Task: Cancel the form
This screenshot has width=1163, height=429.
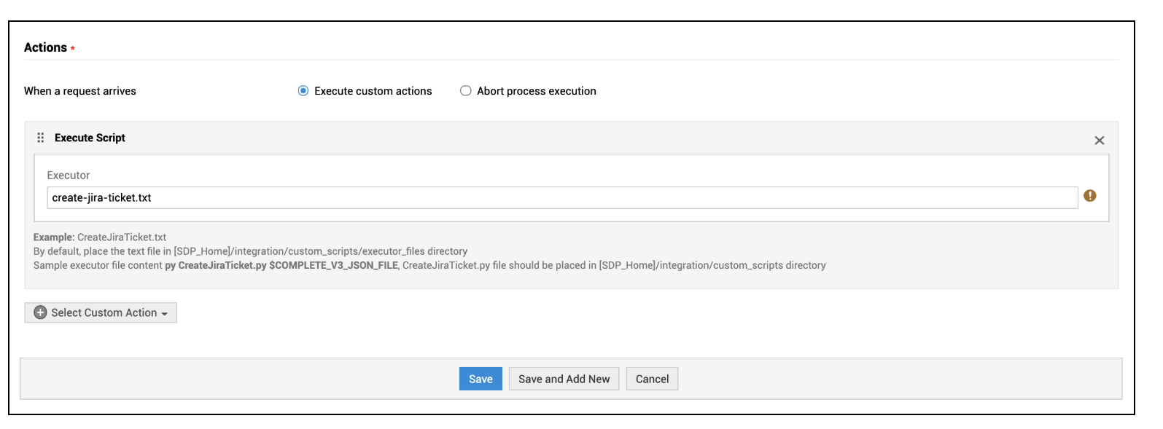Action: point(652,379)
